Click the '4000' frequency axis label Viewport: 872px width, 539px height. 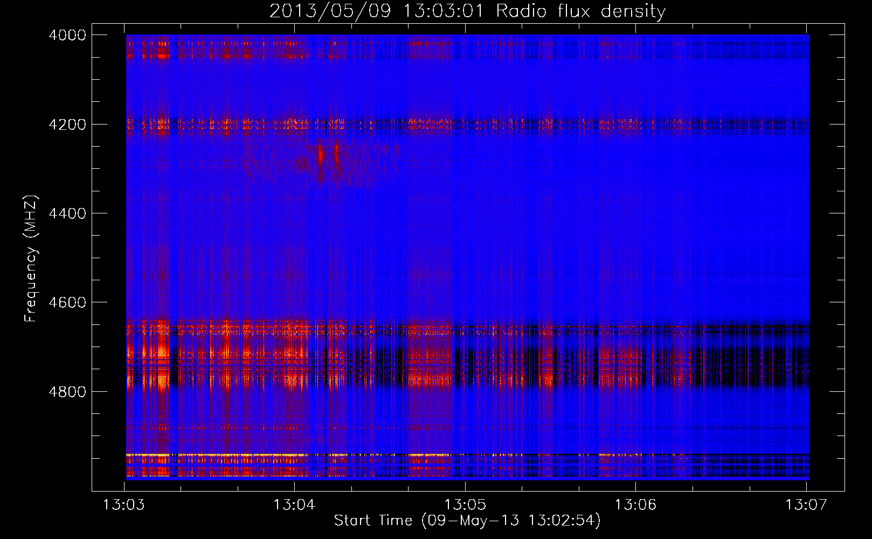(x=67, y=35)
